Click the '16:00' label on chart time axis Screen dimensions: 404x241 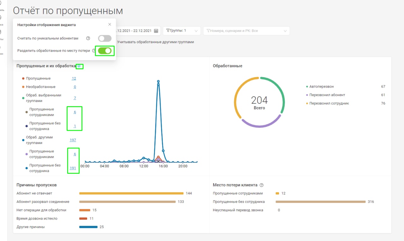pyautogui.click(x=163, y=166)
